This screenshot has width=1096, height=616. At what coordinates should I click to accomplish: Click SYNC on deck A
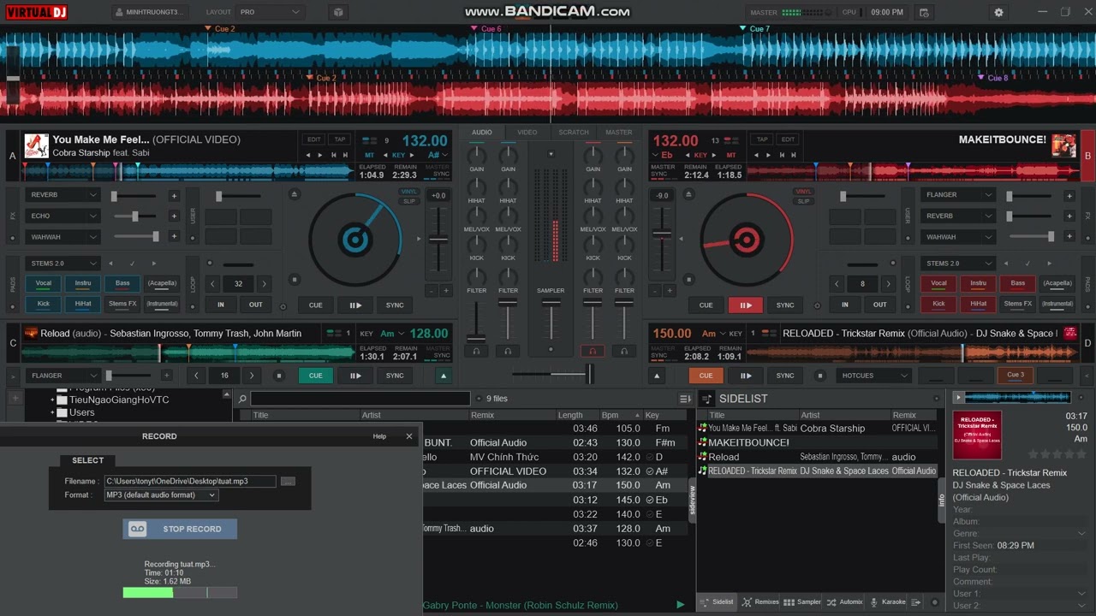[395, 305]
